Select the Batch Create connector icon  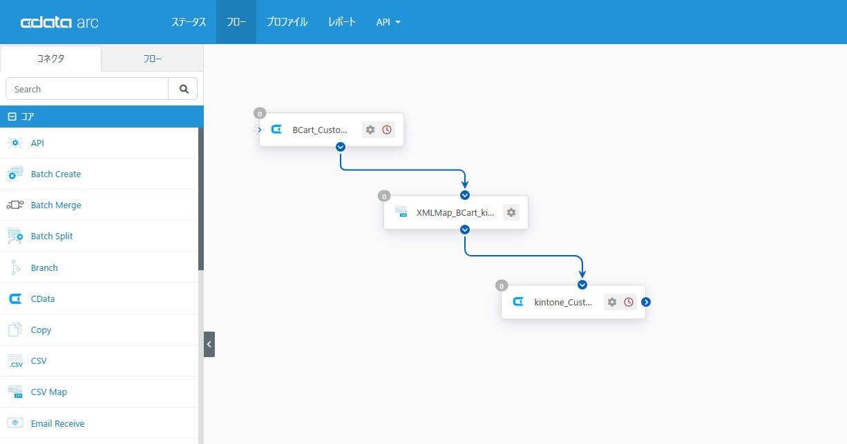pyautogui.click(x=15, y=174)
